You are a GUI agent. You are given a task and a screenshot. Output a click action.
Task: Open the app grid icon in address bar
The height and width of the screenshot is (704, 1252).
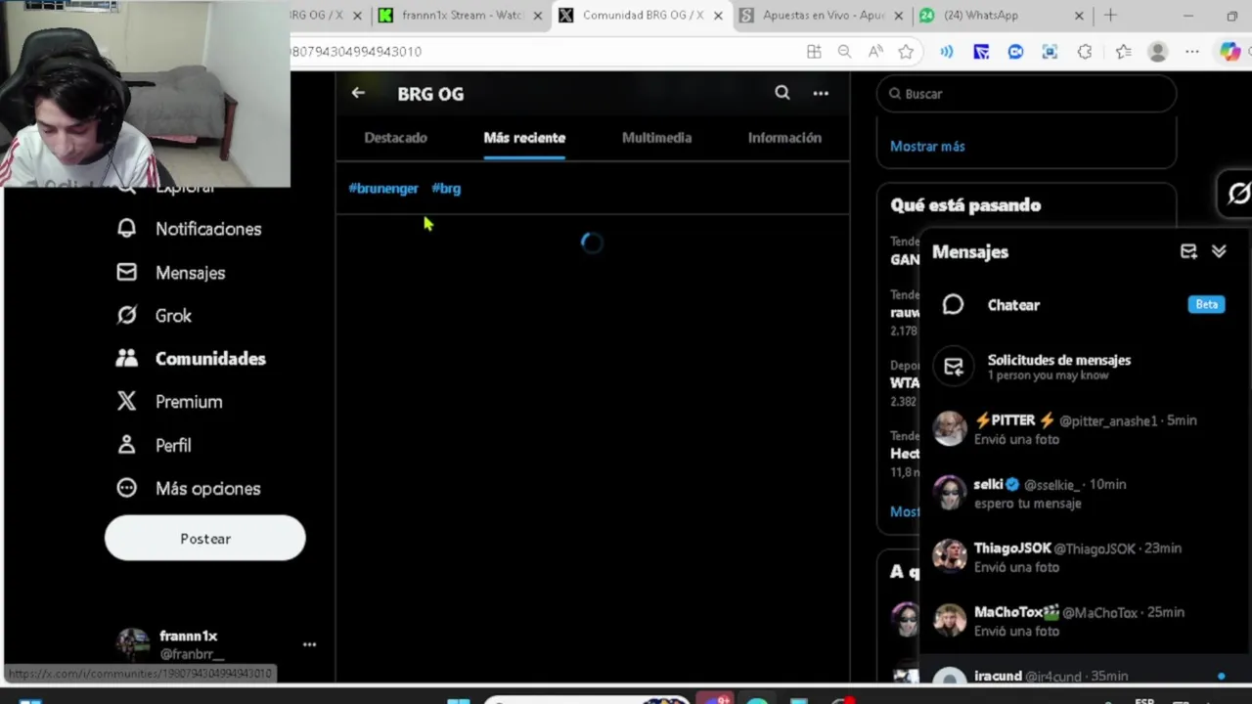[814, 52]
